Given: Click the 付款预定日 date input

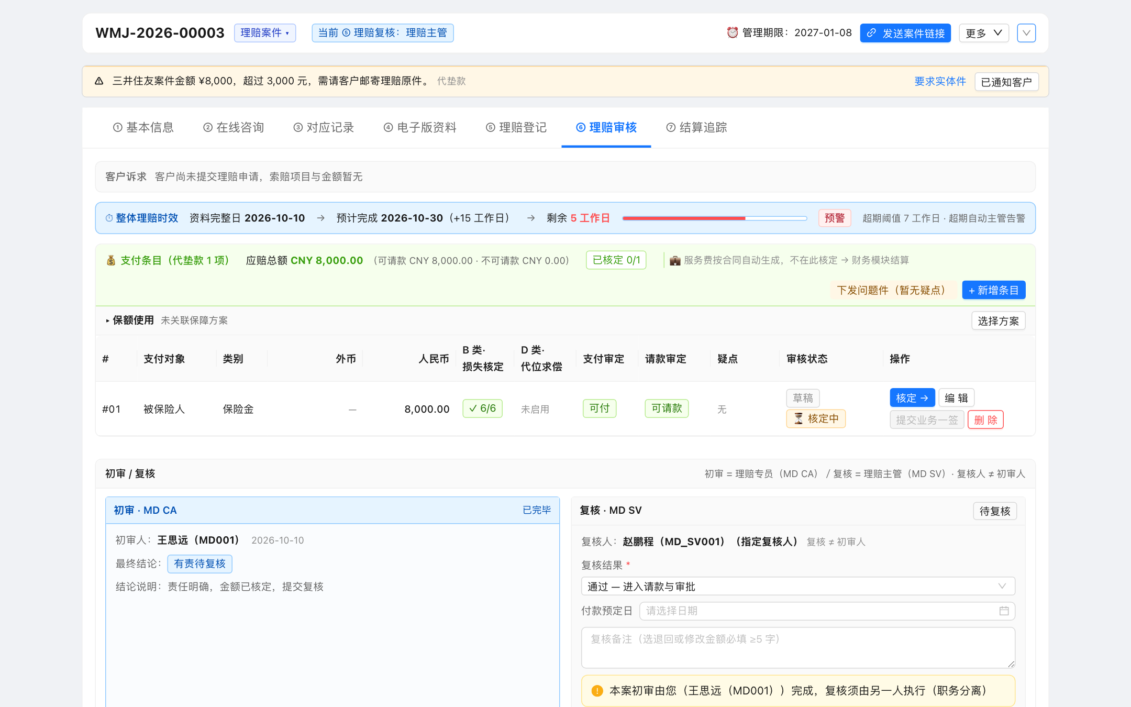Looking at the screenshot, I should pyautogui.click(x=827, y=611).
